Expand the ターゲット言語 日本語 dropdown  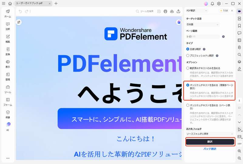pos(203,24)
